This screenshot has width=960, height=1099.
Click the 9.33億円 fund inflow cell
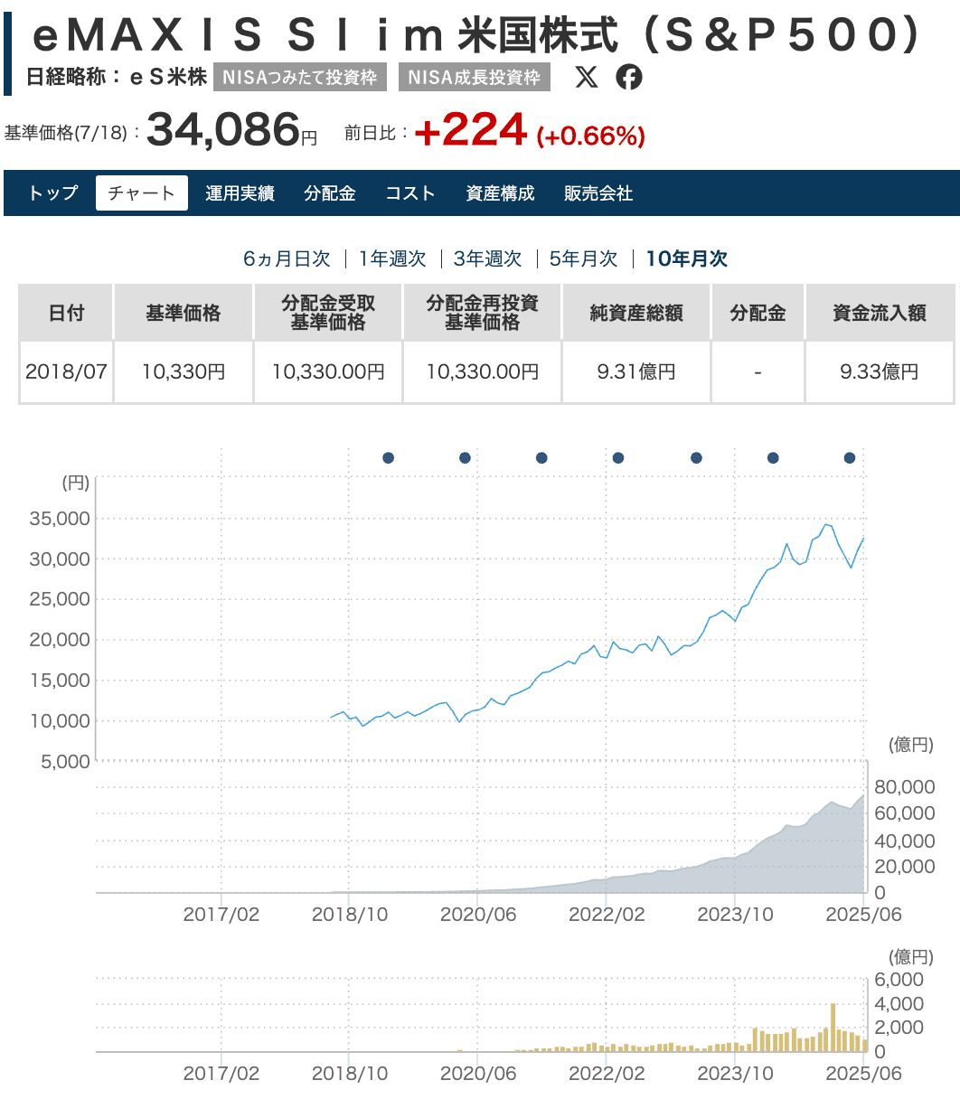point(880,371)
